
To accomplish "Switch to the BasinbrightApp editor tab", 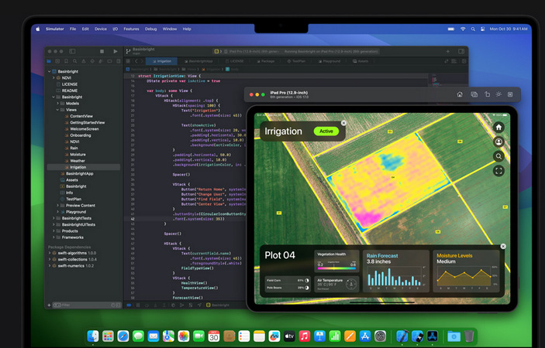I will pyautogui.click(x=199, y=60).
